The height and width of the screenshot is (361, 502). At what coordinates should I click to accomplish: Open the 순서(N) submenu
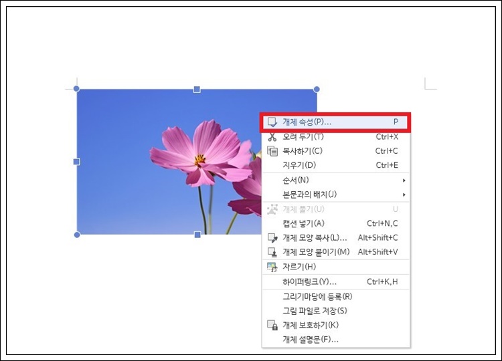(335, 180)
